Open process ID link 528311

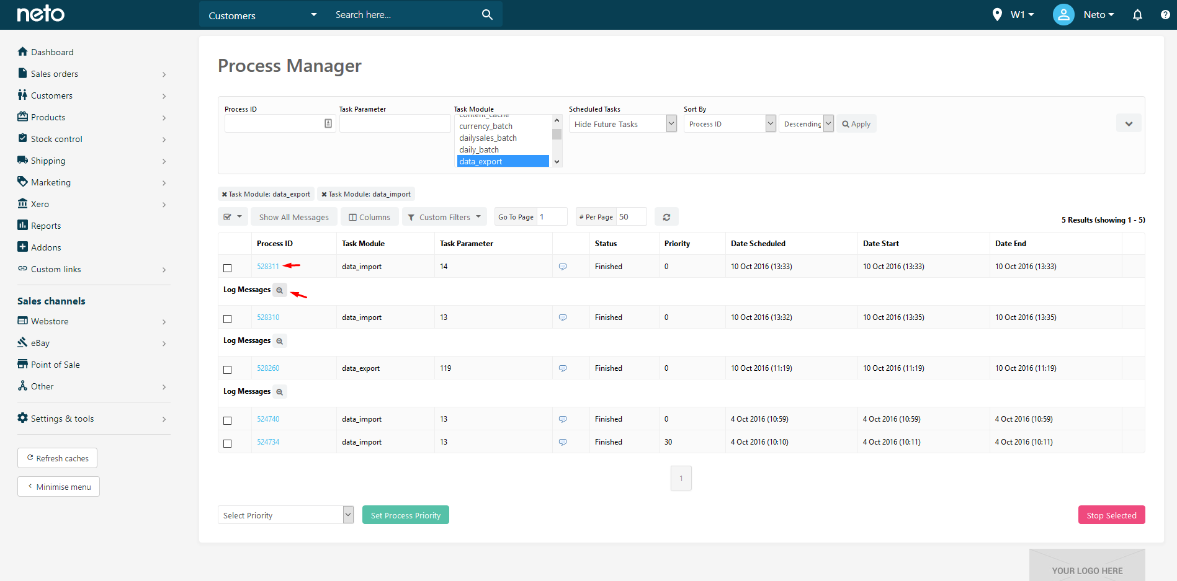tap(268, 267)
